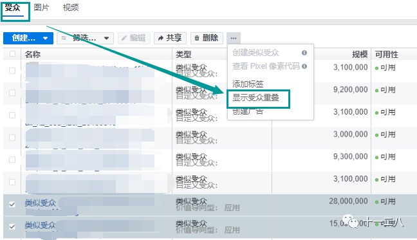Sort by the 类型 column header
Image resolution: width=417 pixels, height=240 pixels.
pyautogui.click(x=183, y=55)
